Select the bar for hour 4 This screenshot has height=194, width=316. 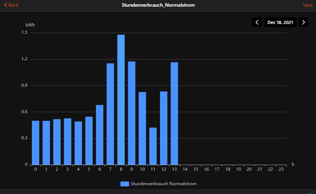click(x=78, y=143)
